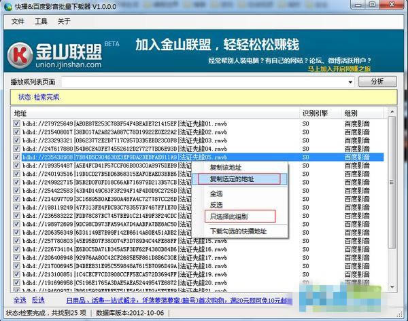Toggle checkbox of highlighted 法证先锋05.rmvb row

click(x=16, y=157)
